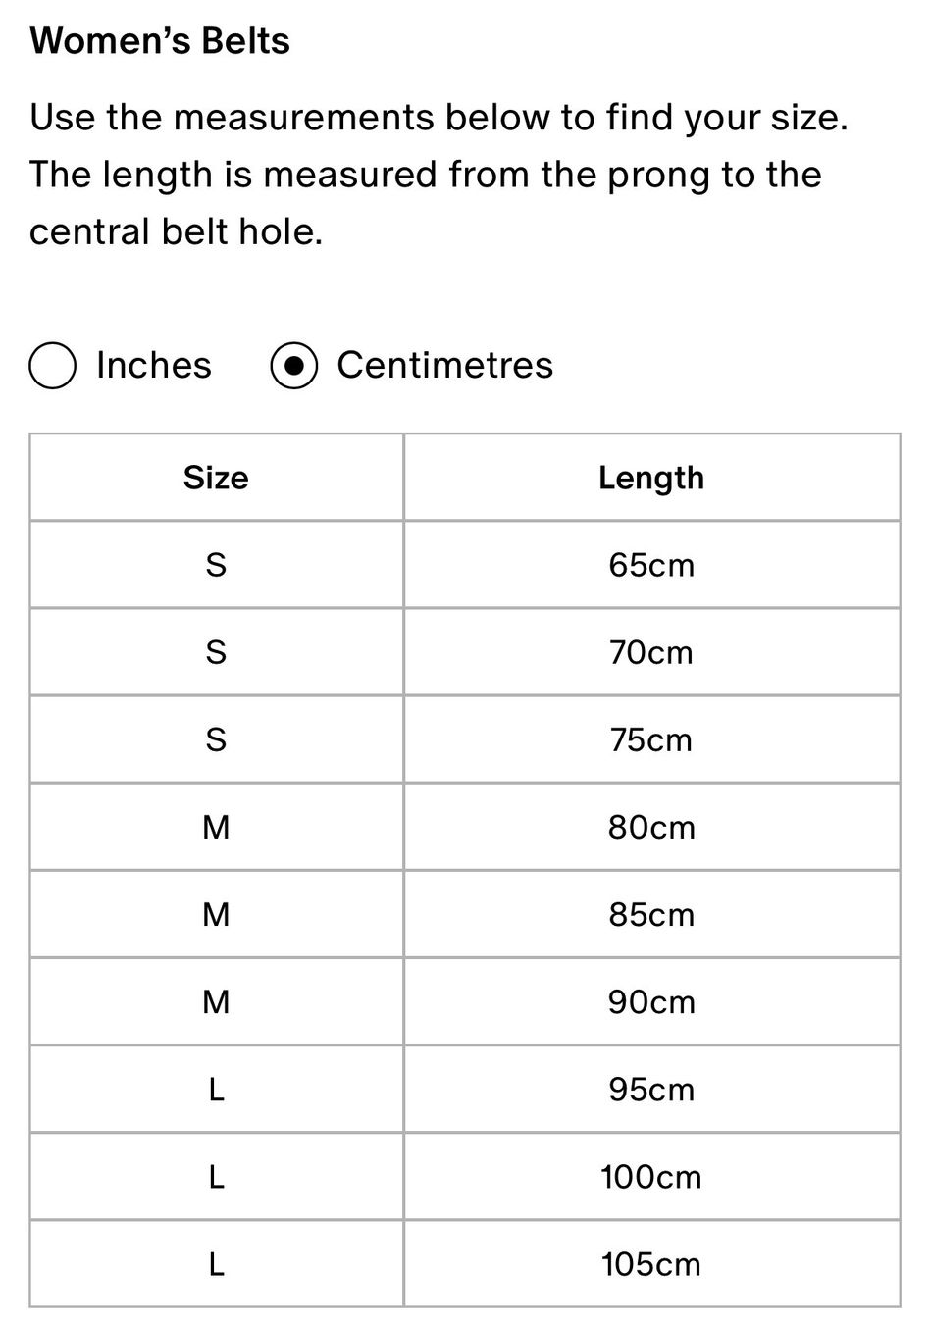Click the measurement instructions paragraph
The height and width of the screenshot is (1324, 930).
[x=439, y=175]
